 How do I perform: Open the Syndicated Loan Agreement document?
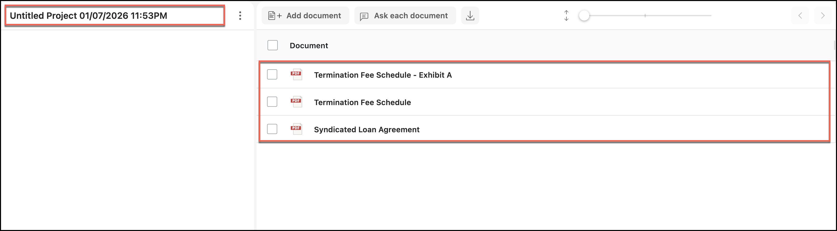pos(367,130)
